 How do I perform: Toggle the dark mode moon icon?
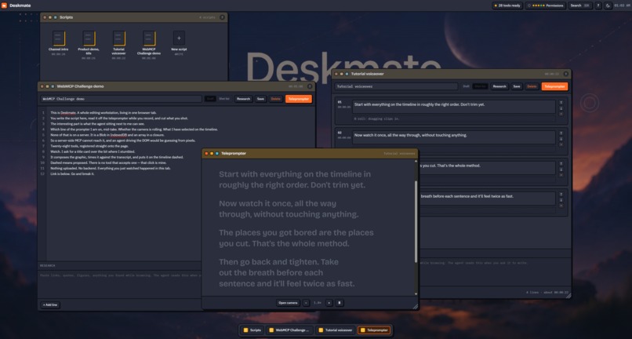[x=608, y=5]
